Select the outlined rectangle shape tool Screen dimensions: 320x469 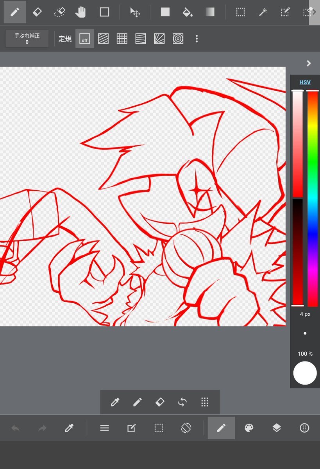tap(104, 12)
